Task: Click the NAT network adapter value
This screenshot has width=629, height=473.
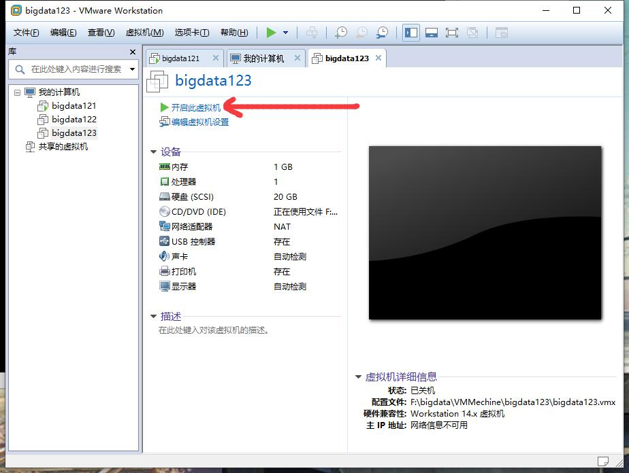Action: (x=282, y=227)
